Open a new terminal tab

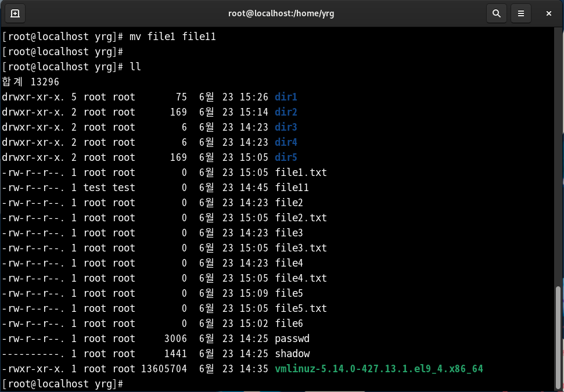pos(15,13)
